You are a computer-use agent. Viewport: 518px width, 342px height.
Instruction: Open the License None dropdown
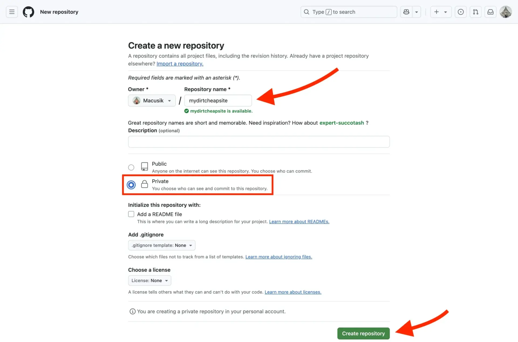click(x=149, y=280)
